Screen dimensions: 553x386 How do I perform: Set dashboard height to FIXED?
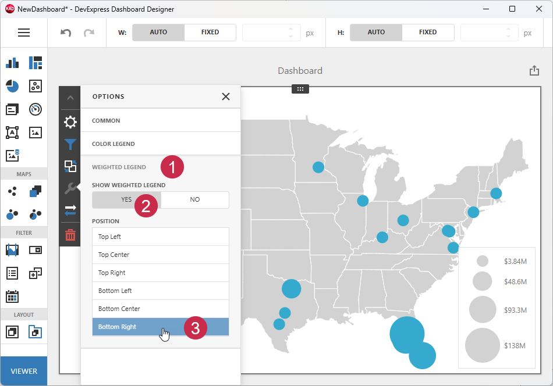(x=428, y=32)
